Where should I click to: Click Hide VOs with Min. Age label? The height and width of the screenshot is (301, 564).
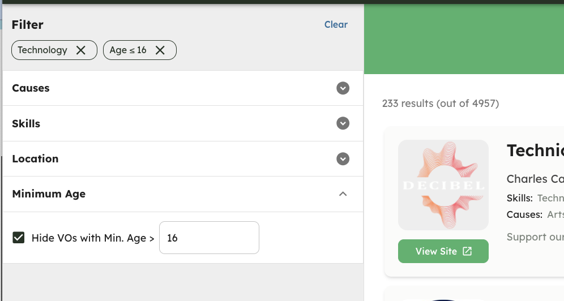pyautogui.click(x=93, y=238)
